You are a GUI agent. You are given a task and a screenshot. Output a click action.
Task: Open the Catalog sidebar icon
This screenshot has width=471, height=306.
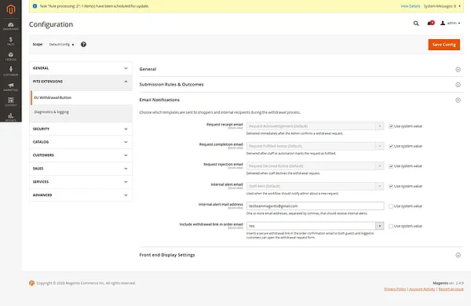tap(11, 56)
